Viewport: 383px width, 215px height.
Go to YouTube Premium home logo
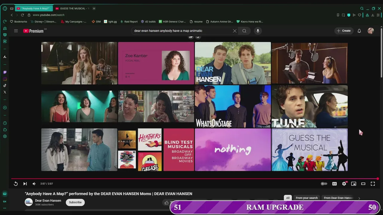point(34,31)
